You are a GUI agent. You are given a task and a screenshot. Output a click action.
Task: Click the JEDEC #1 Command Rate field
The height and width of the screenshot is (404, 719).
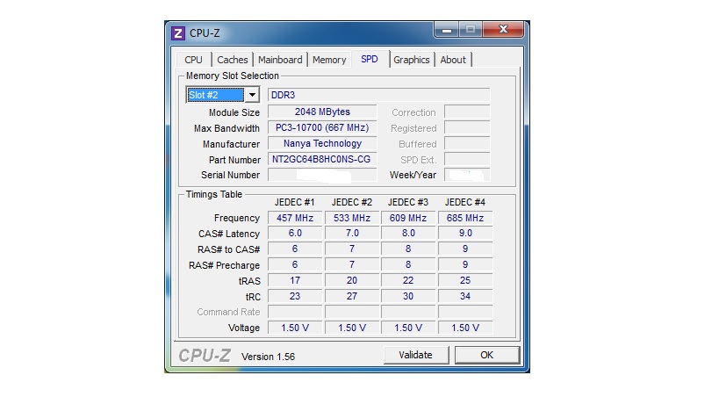[295, 312]
